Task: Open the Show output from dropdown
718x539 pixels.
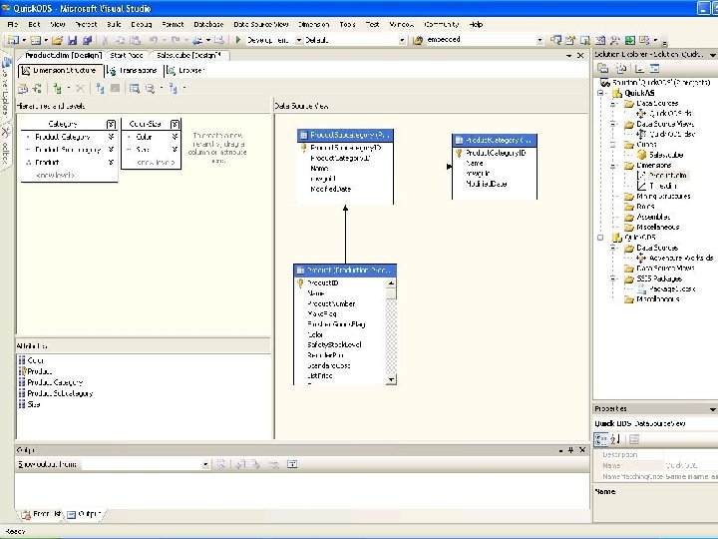Action: pos(206,464)
